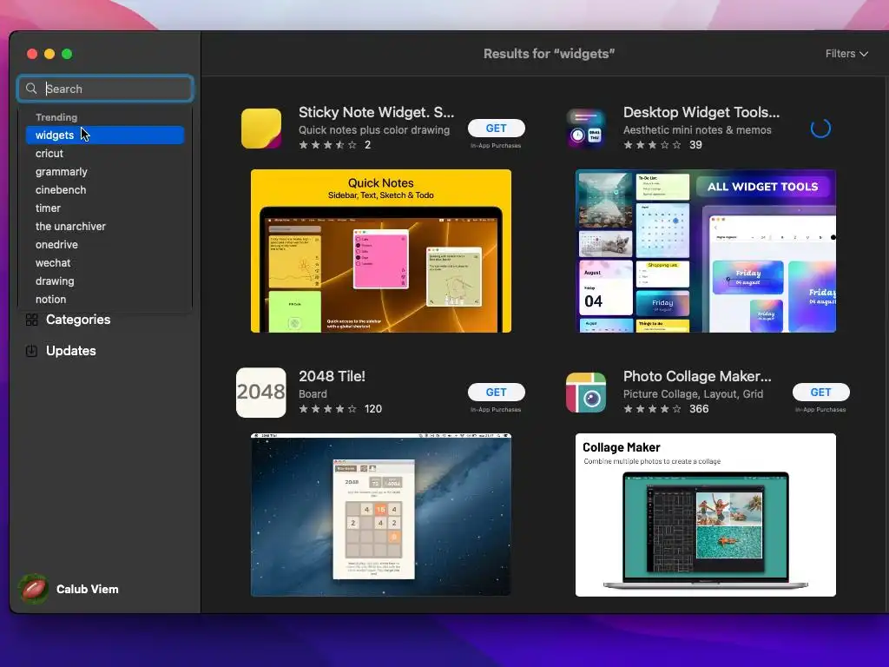Viewport: 889px width, 667px height.
Task: Focus the Search input field
Action: 105,89
